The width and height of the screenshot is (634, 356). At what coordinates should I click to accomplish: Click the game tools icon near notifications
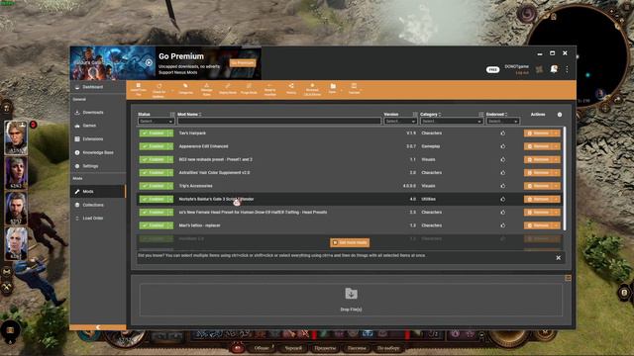(539, 69)
